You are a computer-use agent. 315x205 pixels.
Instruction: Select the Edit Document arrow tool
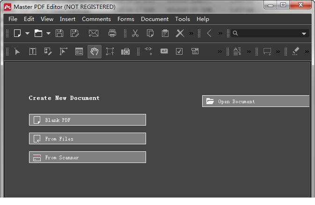click(17, 51)
